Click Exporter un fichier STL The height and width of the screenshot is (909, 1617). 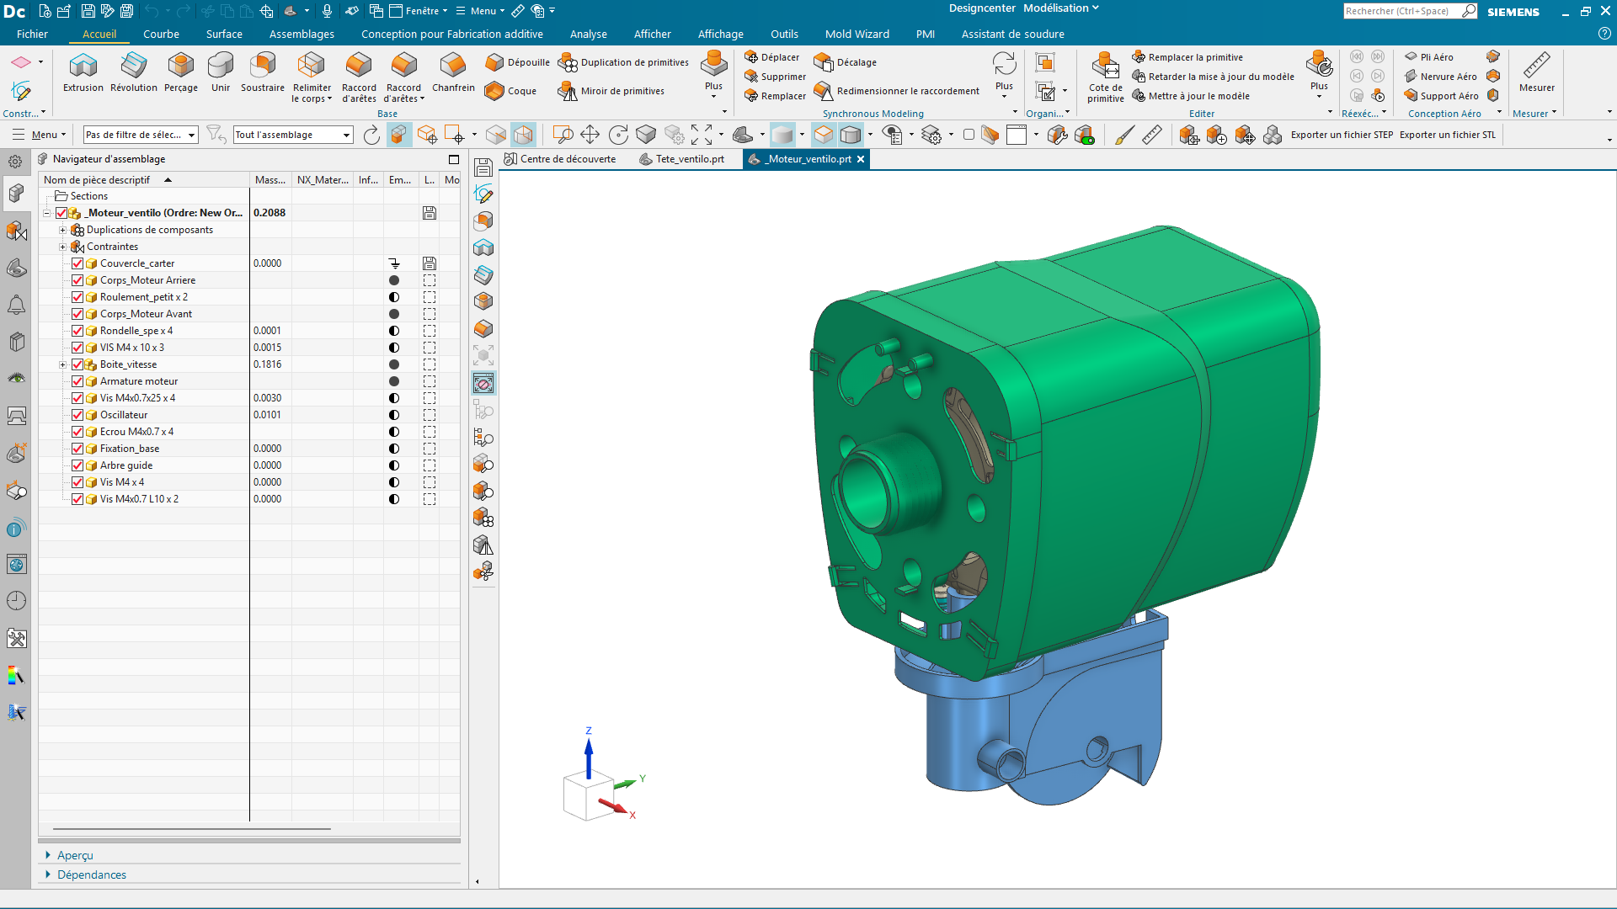[x=1447, y=135]
